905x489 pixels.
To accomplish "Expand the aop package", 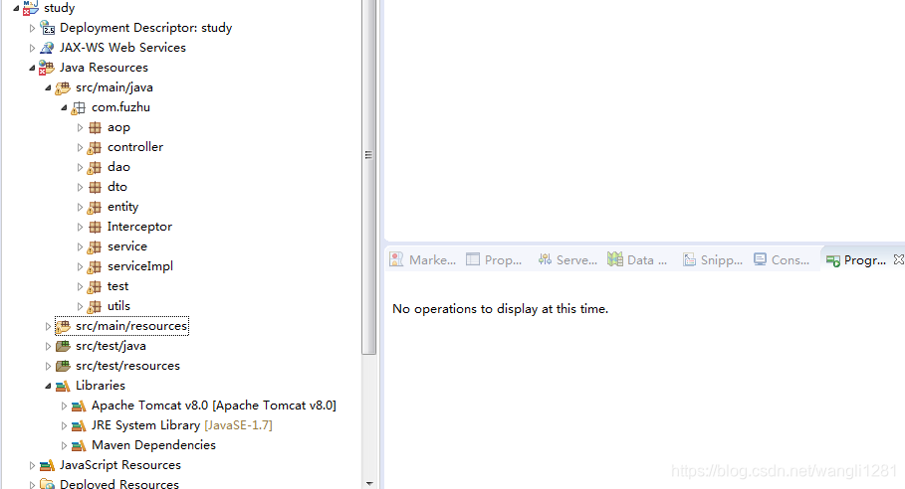I will pyautogui.click(x=81, y=127).
